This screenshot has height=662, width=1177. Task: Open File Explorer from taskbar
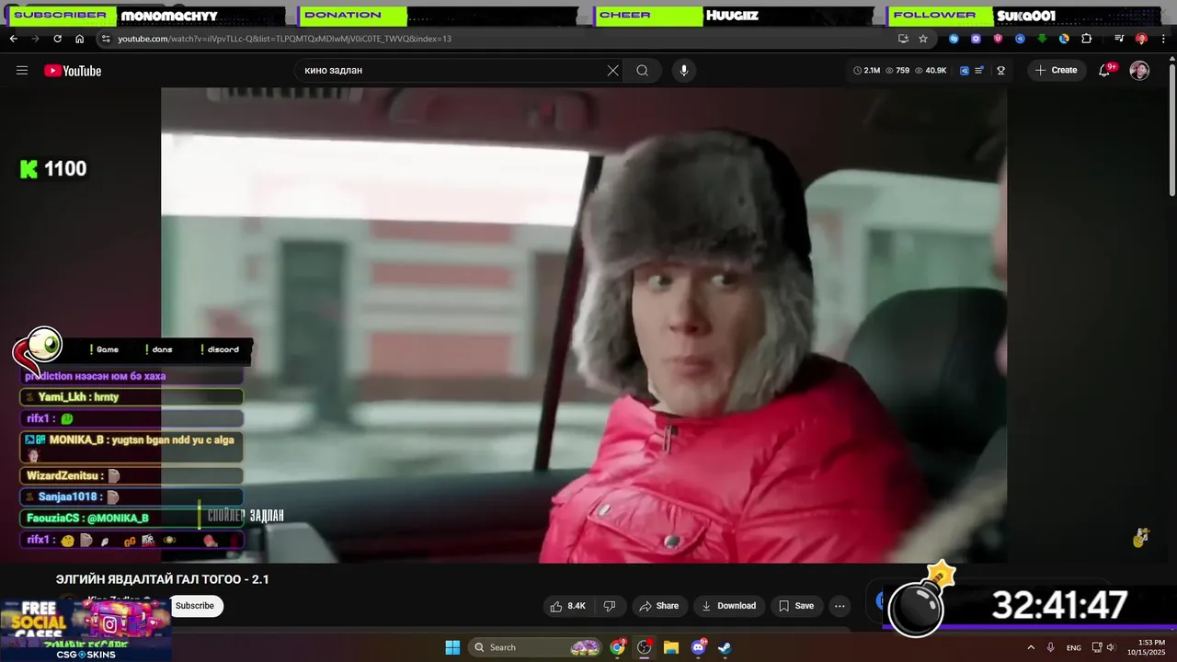point(671,647)
